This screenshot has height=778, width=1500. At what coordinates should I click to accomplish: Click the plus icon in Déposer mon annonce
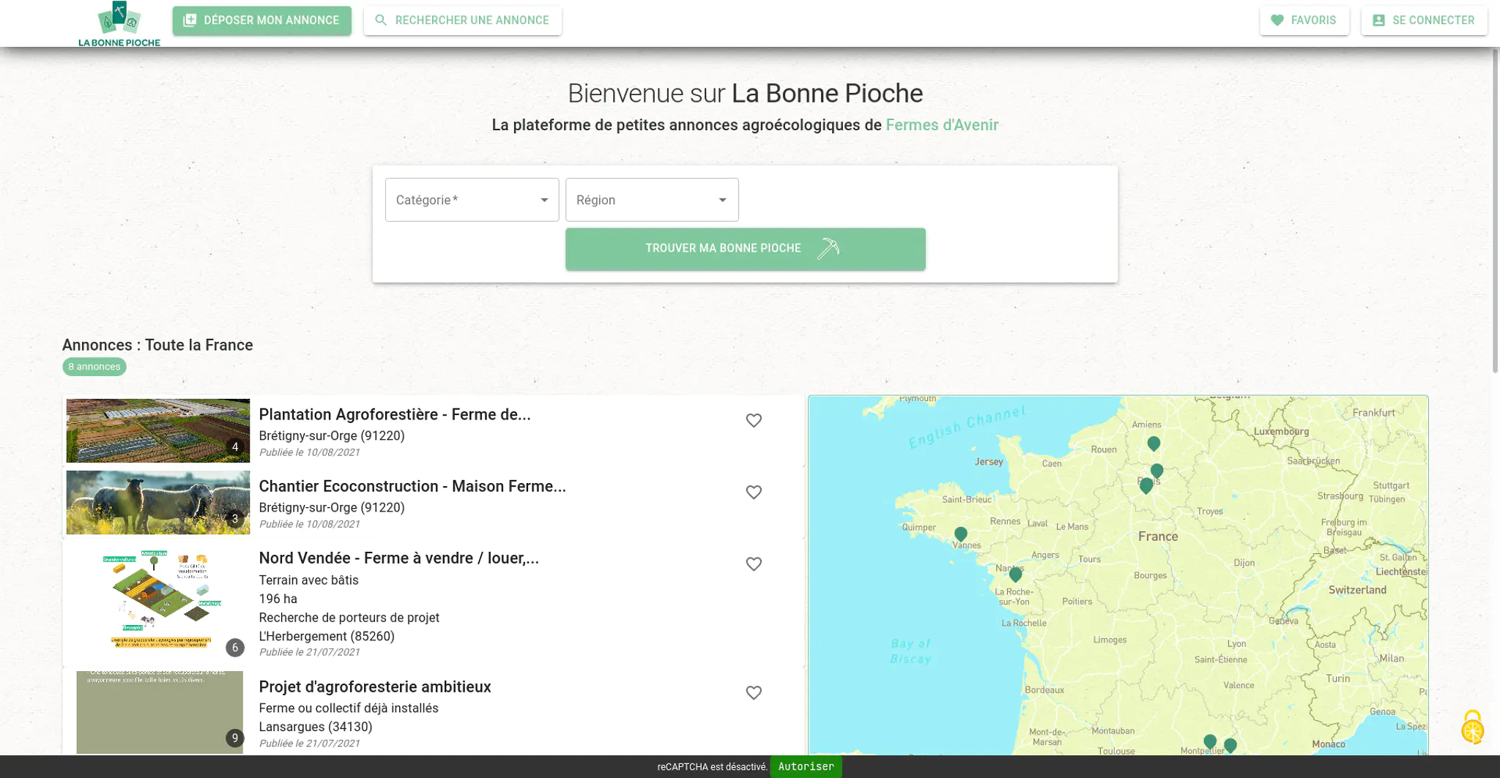point(190,20)
